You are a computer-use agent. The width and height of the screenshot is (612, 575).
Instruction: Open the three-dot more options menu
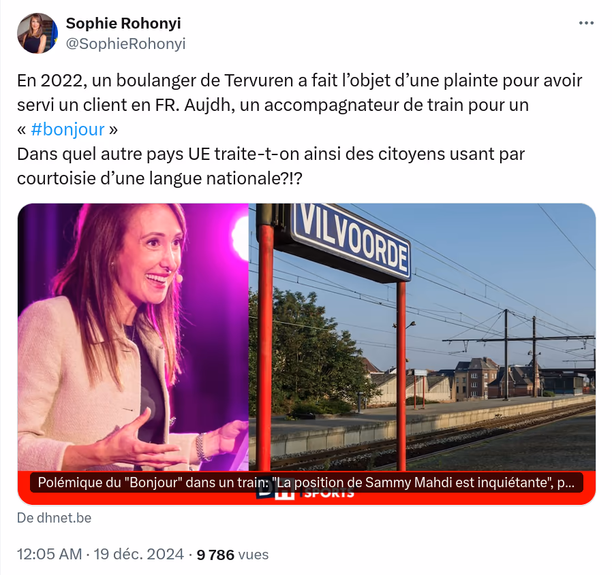[586, 23]
